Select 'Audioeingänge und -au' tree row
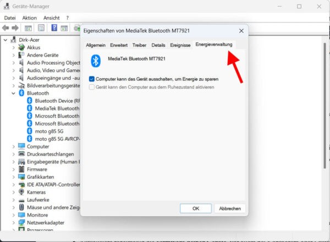Screen dimensions: 330x242 pyautogui.click(x=53, y=78)
